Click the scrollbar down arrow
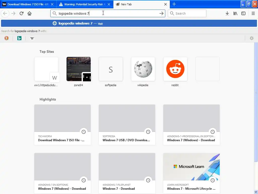This screenshot has width=258, height=194. click(256, 192)
